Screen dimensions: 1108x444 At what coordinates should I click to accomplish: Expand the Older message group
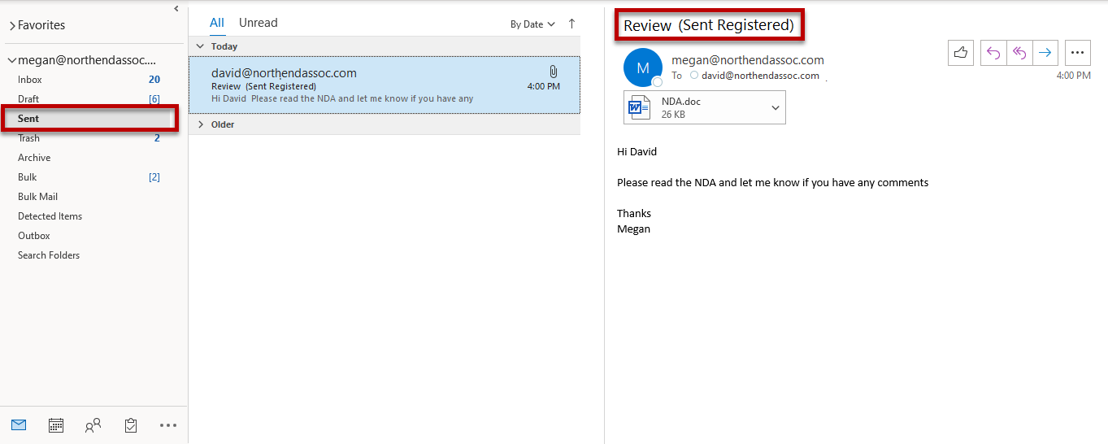[201, 124]
